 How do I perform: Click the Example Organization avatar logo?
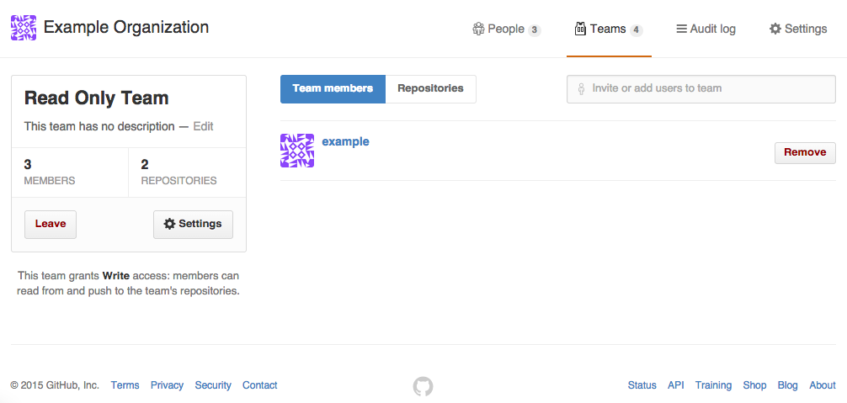click(x=24, y=29)
